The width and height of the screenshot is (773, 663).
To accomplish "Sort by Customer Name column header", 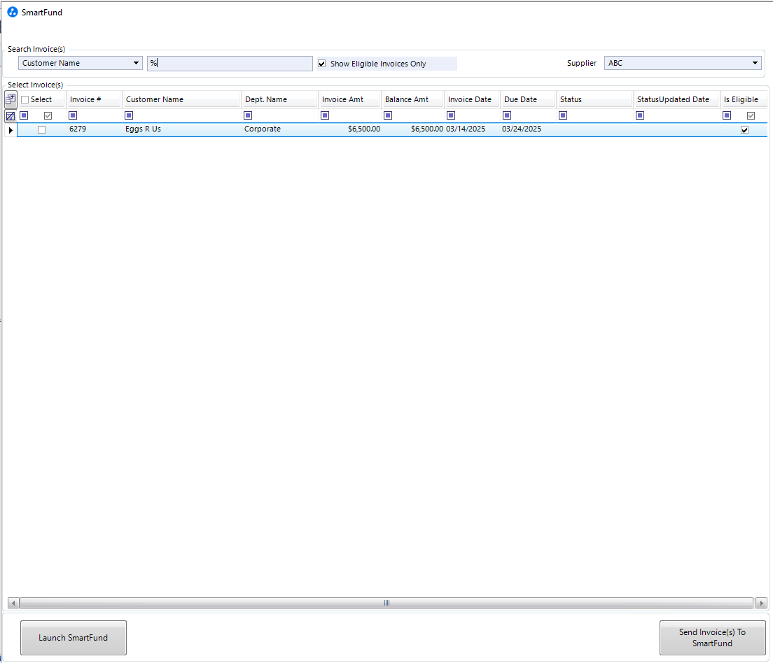I will (182, 99).
